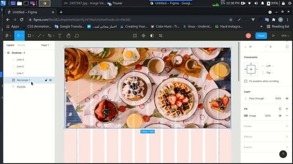This screenshot has width=293, height=164.
Task: Select the Untitled – Figma browser tab
Action: tap(30, 12)
